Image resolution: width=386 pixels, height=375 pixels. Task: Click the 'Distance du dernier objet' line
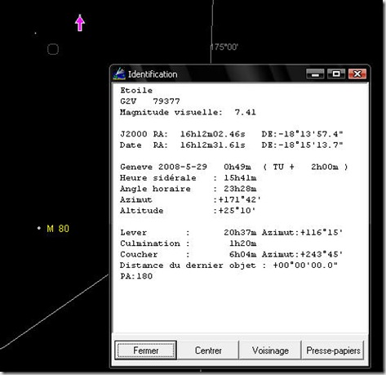coord(228,266)
